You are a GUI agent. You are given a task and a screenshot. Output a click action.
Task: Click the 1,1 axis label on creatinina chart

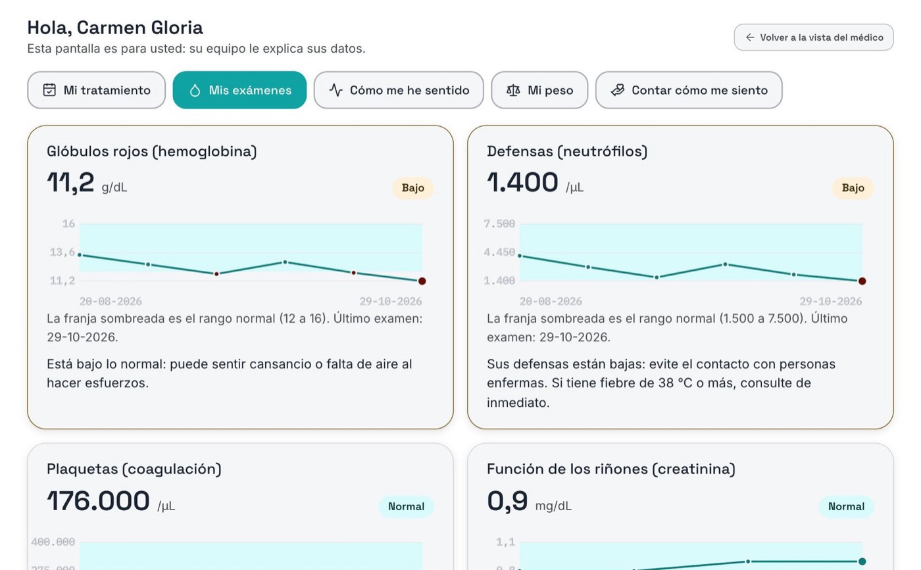[506, 542]
